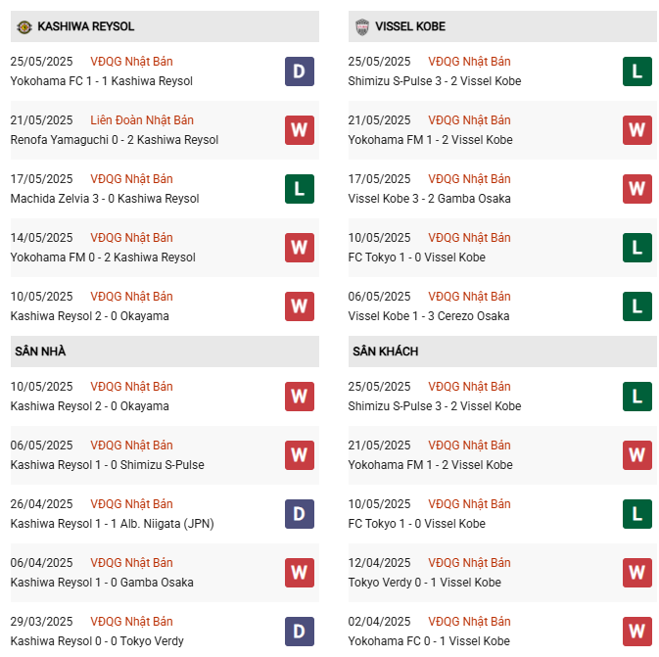Image resolution: width=659 pixels, height=657 pixels.
Task: Click the Vissel Kobe team crest
Action: click(x=362, y=26)
